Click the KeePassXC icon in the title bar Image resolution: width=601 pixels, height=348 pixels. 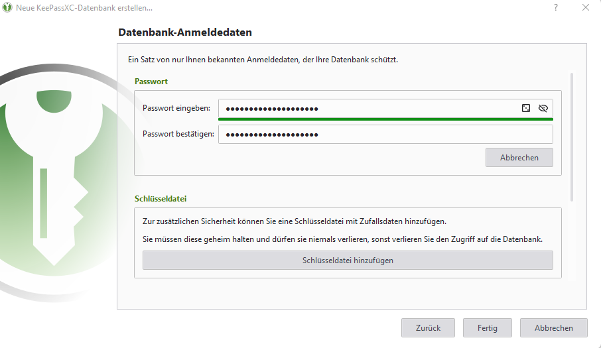coord(8,8)
